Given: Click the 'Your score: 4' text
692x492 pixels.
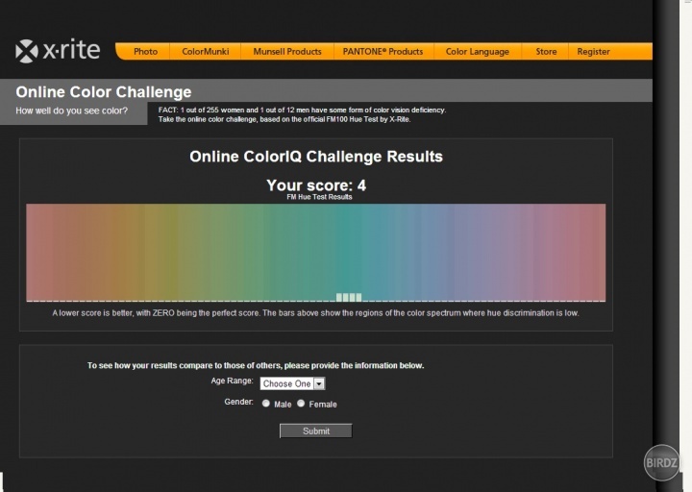Looking at the screenshot, I should pyautogui.click(x=316, y=185).
